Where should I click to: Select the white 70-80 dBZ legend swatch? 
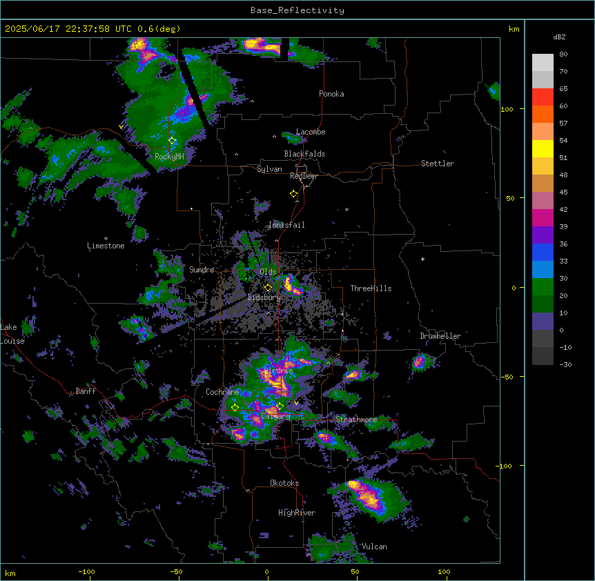tap(543, 63)
